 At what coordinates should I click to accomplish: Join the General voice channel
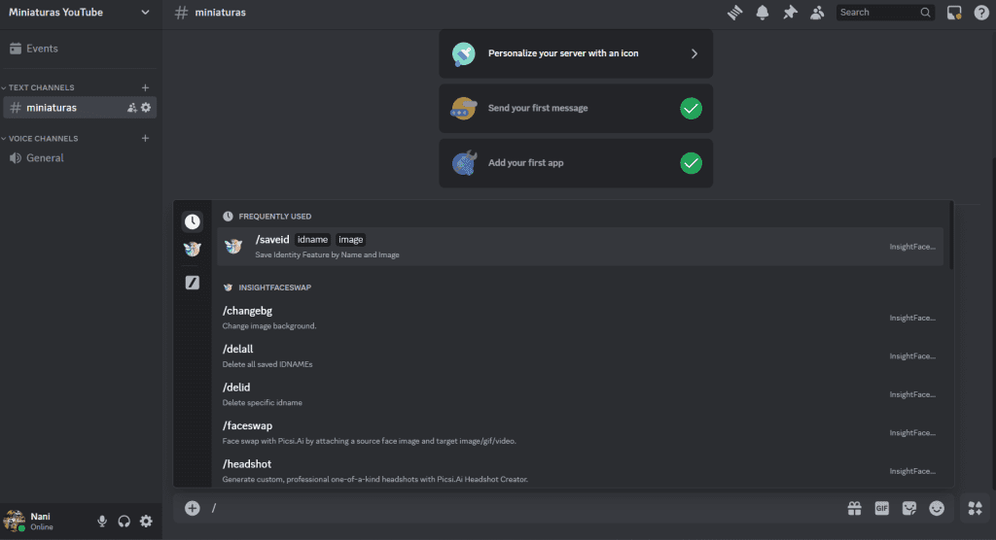80,158
